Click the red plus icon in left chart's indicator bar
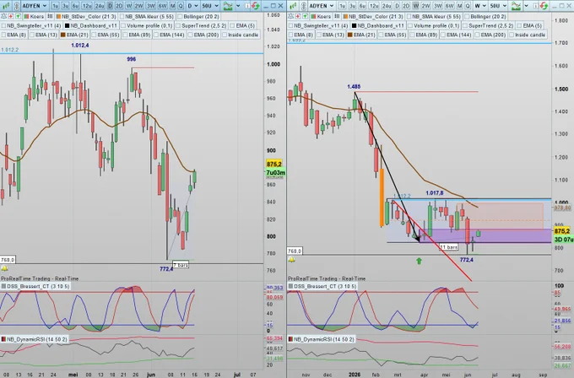Image resolution: width=574 pixels, height=378 pixels. [11, 17]
